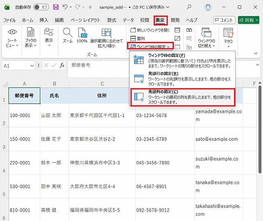Viewport: 263px width, 221px height.
Task: Toggle the AutoSave (自動保存) switch
Action: (41, 7)
